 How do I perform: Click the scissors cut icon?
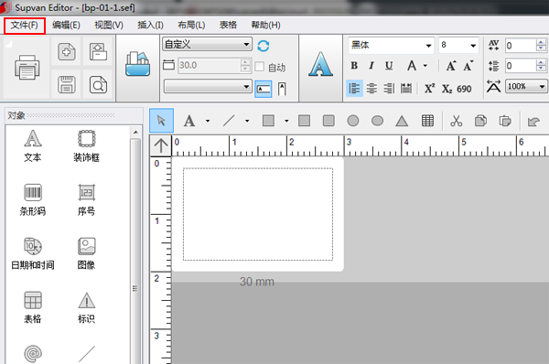tap(457, 121)
